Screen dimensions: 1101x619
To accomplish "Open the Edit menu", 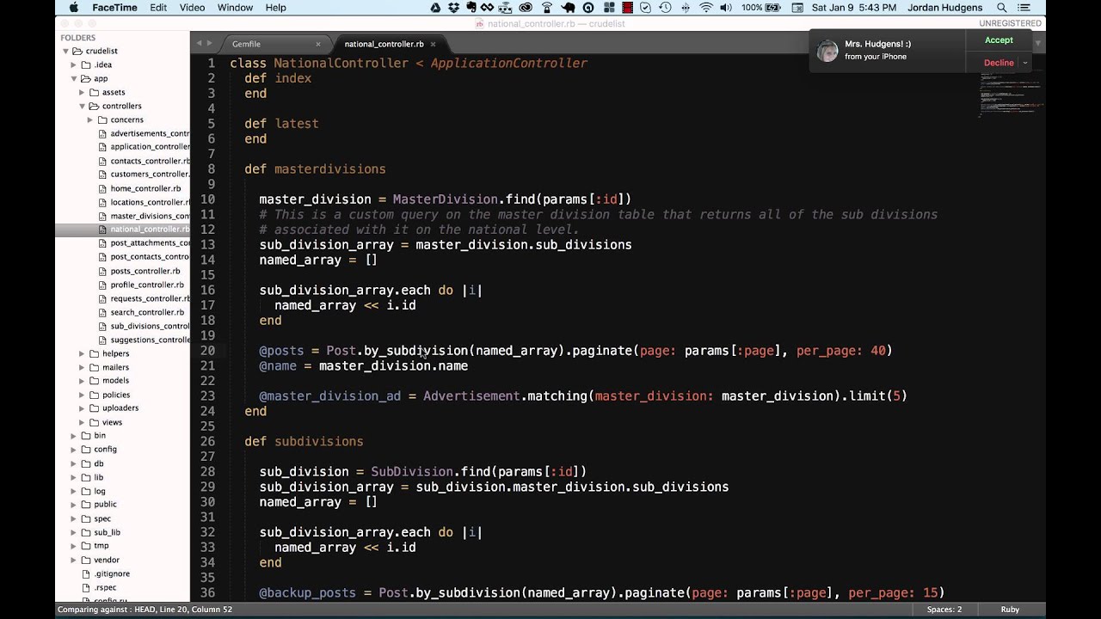I will pyautogui.click(x=158, y=8).
